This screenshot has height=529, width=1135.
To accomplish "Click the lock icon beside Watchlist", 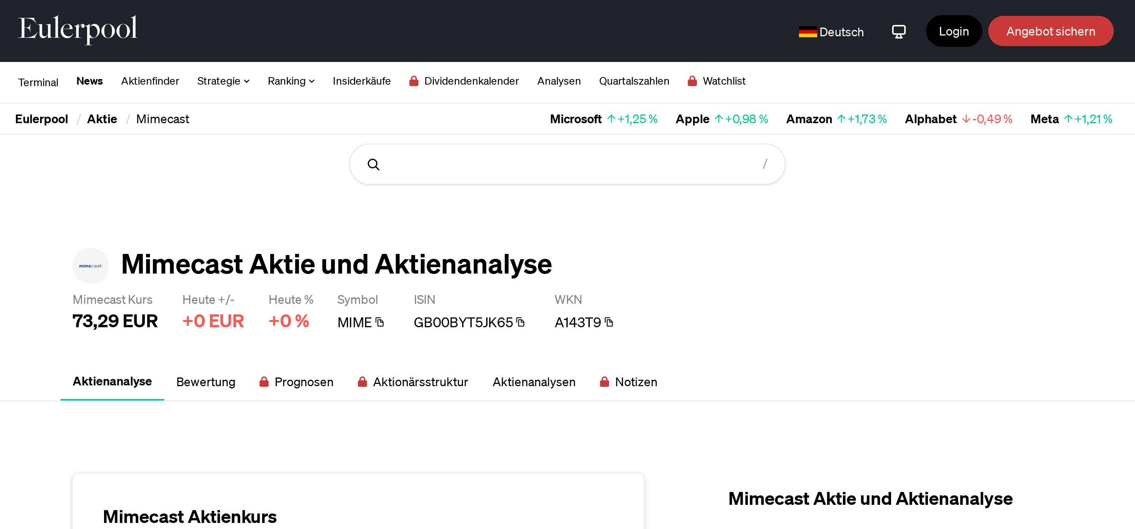I will 693,81.
